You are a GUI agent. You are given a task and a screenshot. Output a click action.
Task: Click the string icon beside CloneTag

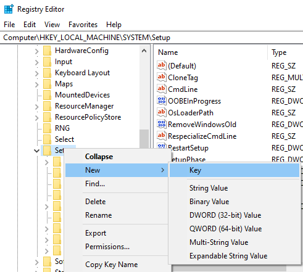pyautogui.click(x=161, y=77)
